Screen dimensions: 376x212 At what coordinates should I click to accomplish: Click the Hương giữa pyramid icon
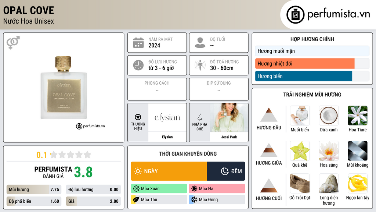pos(269,150)
